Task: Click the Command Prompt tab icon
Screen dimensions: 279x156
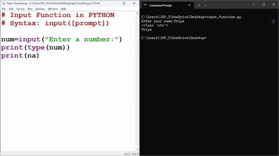Action: pyautogui.click(x=145, y=5)
